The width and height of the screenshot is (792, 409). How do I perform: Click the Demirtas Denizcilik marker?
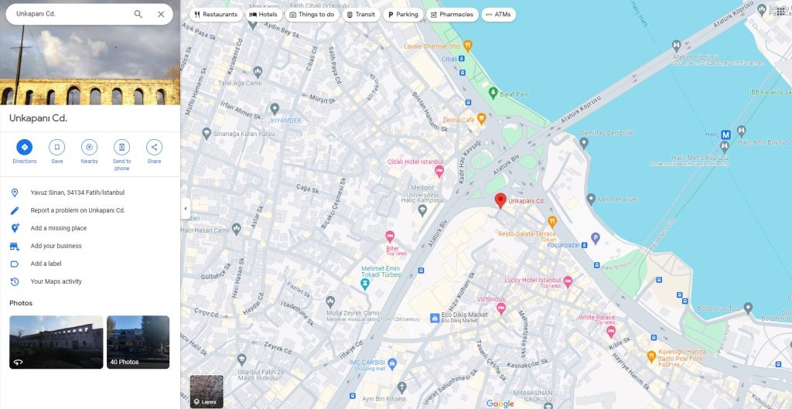584,143
